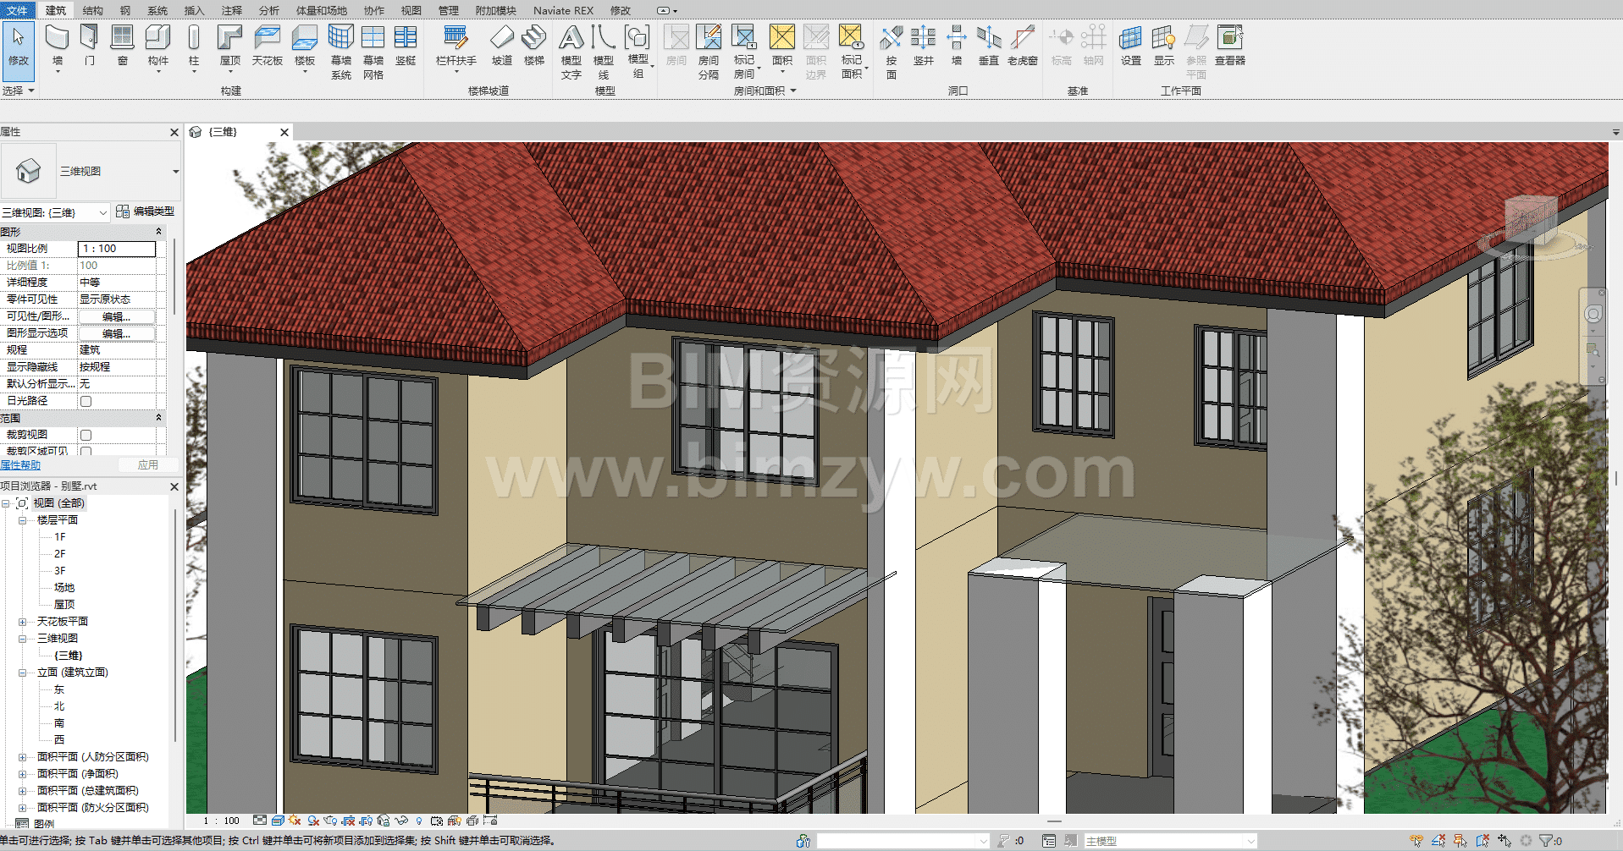Toggle sun path off icon in view bar
Viewport: 1623px width, 851px height.
pyautogui.click(x=294, y=821)
